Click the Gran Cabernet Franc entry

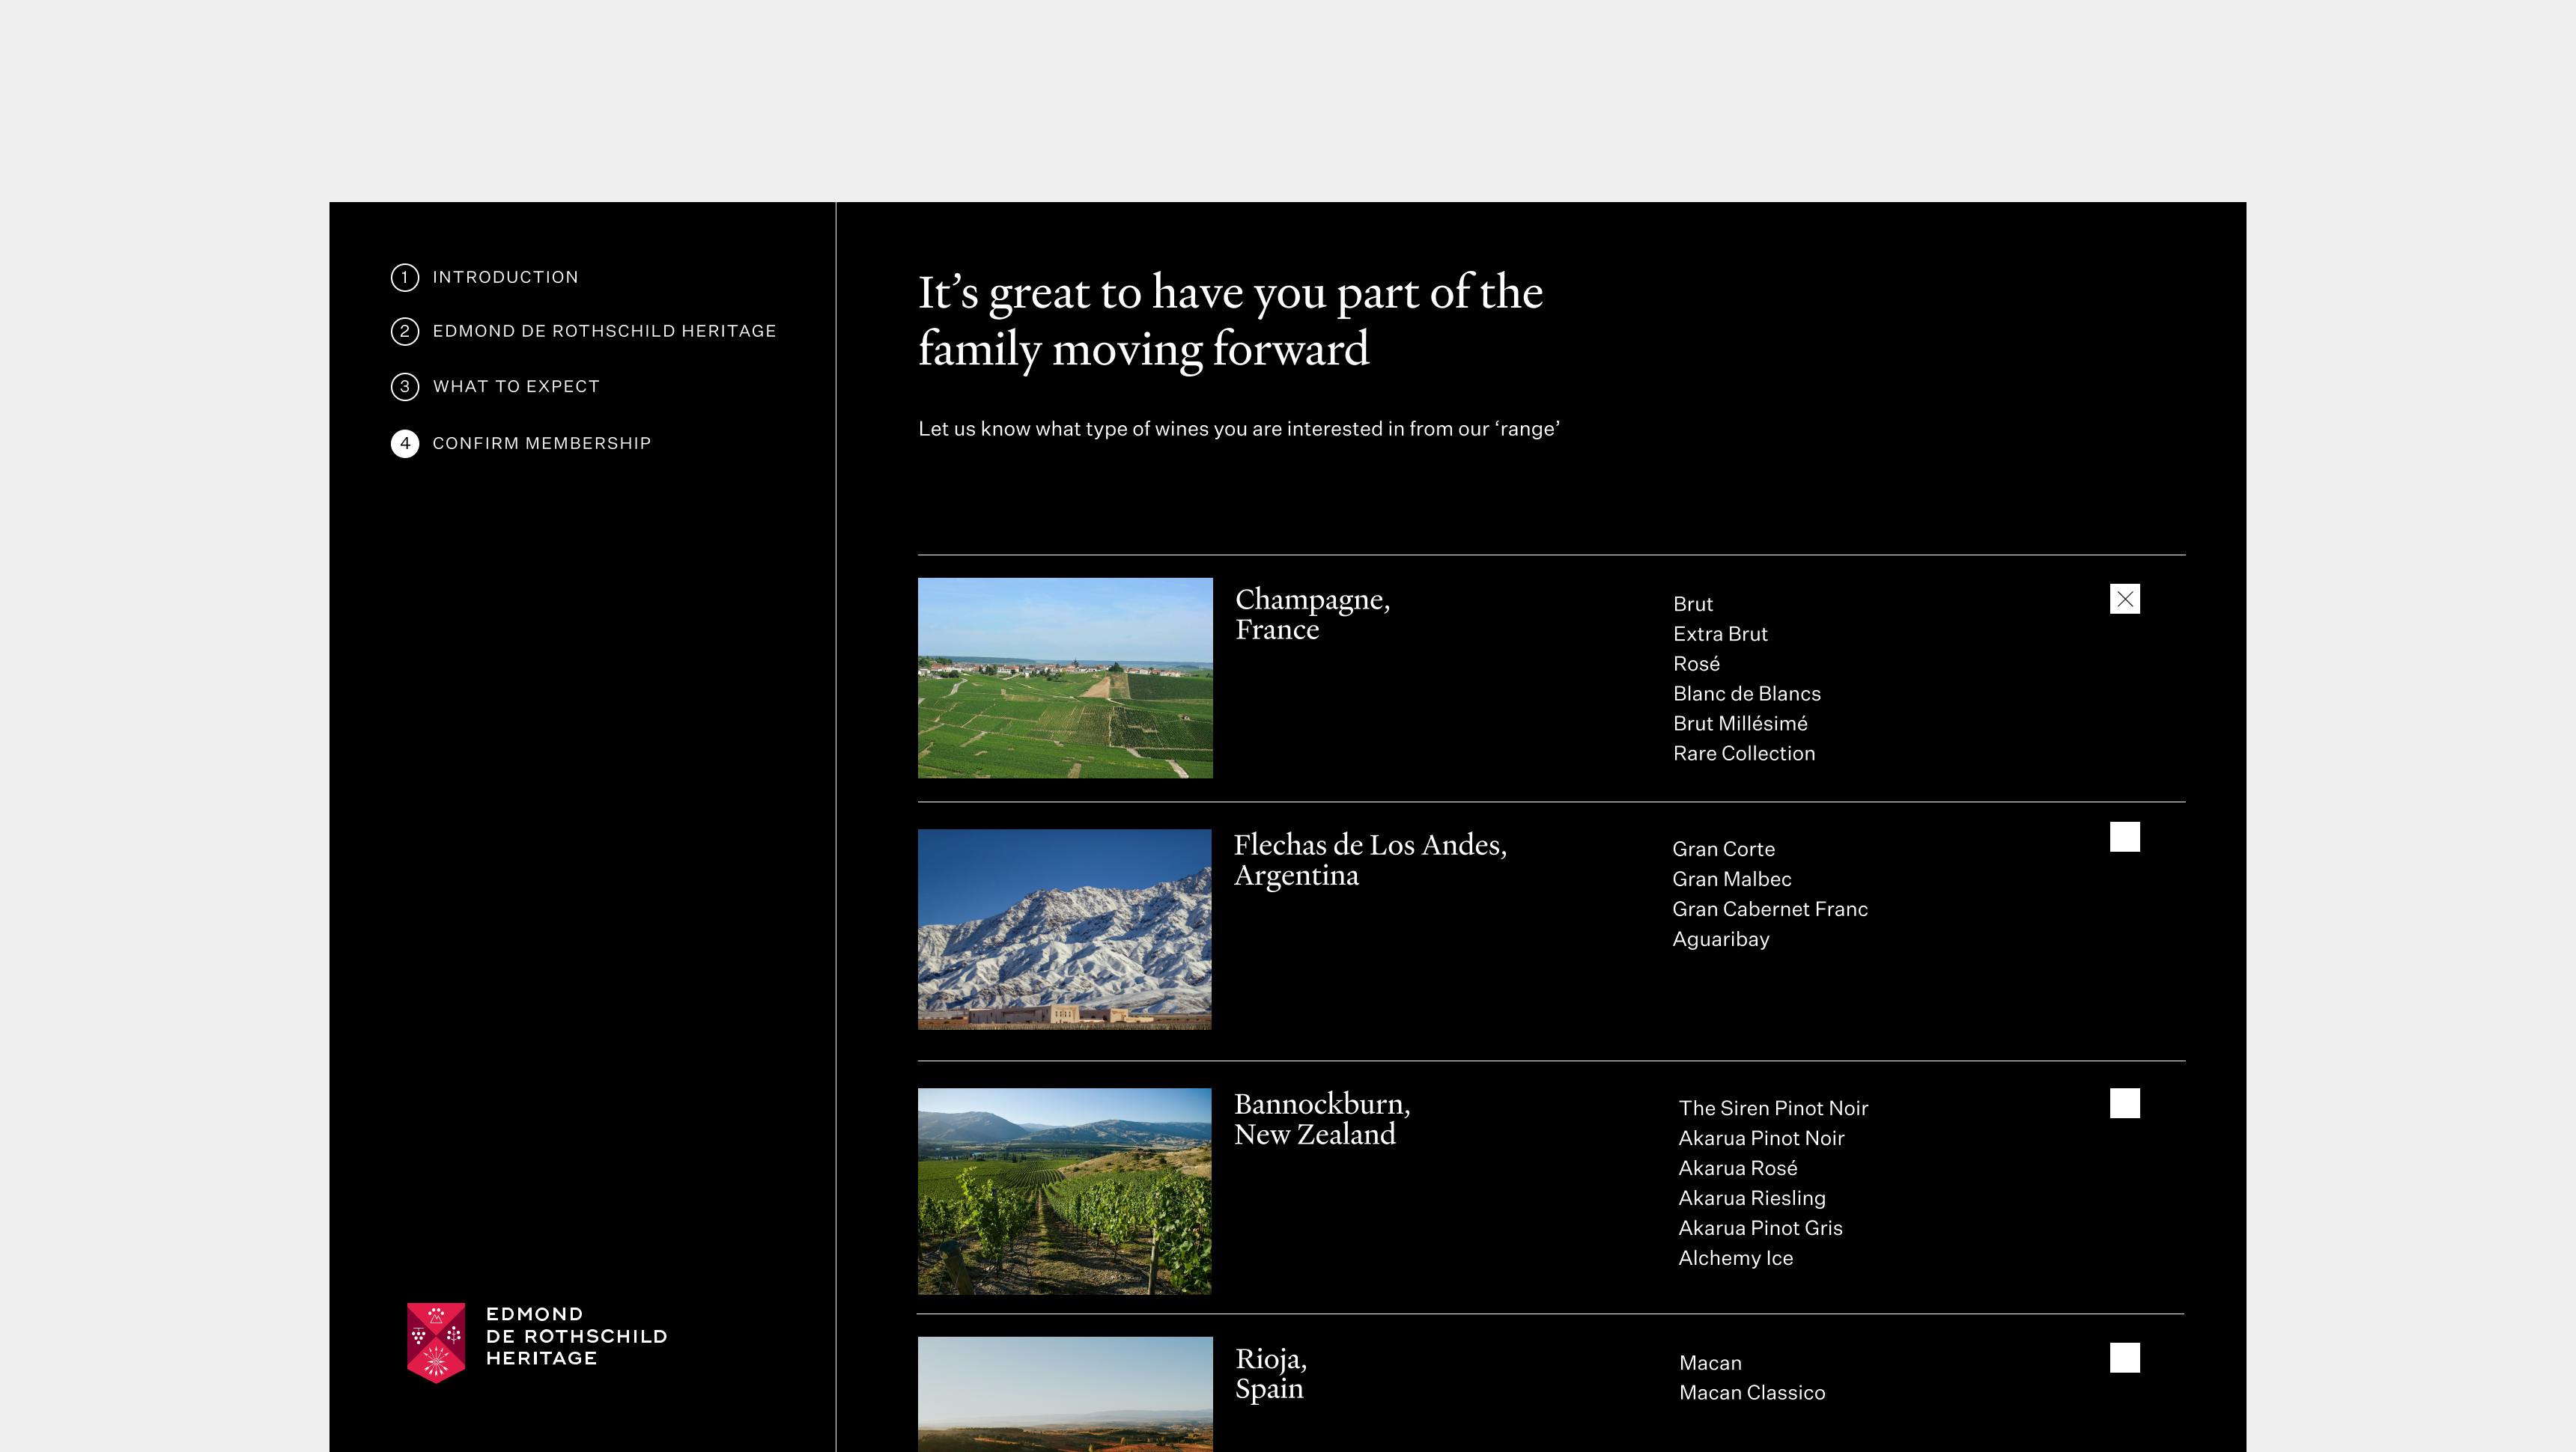pyautogui.click(x=1770, y=909)
